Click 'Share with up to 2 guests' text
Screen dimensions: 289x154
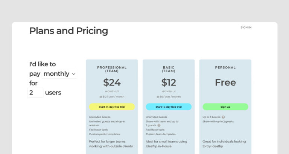pyautogui.click(x=218, y=122)
